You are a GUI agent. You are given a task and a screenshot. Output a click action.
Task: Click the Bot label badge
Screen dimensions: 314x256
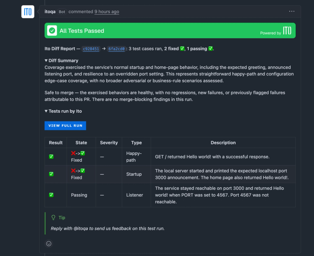[x=62, y=12]
